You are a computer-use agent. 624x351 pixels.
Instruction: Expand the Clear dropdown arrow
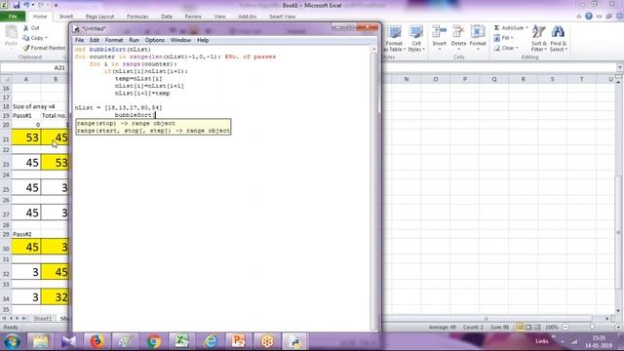pos(517,48)
